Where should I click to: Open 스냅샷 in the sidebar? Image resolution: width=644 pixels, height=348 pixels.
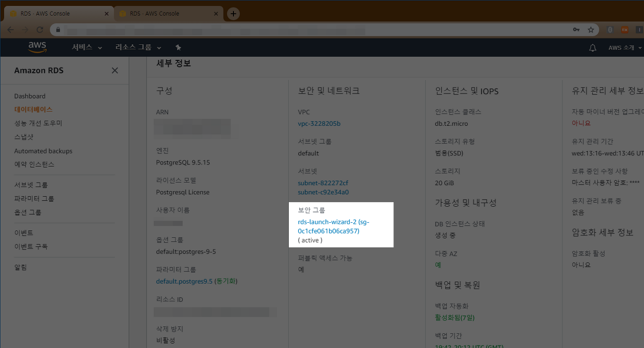(x=24, y=137)
